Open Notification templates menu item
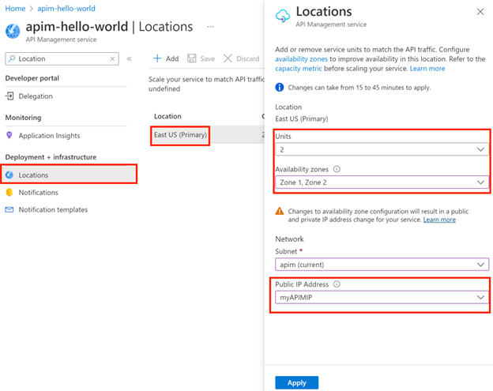This screenshot has height=391, width=493. [53, 210]
